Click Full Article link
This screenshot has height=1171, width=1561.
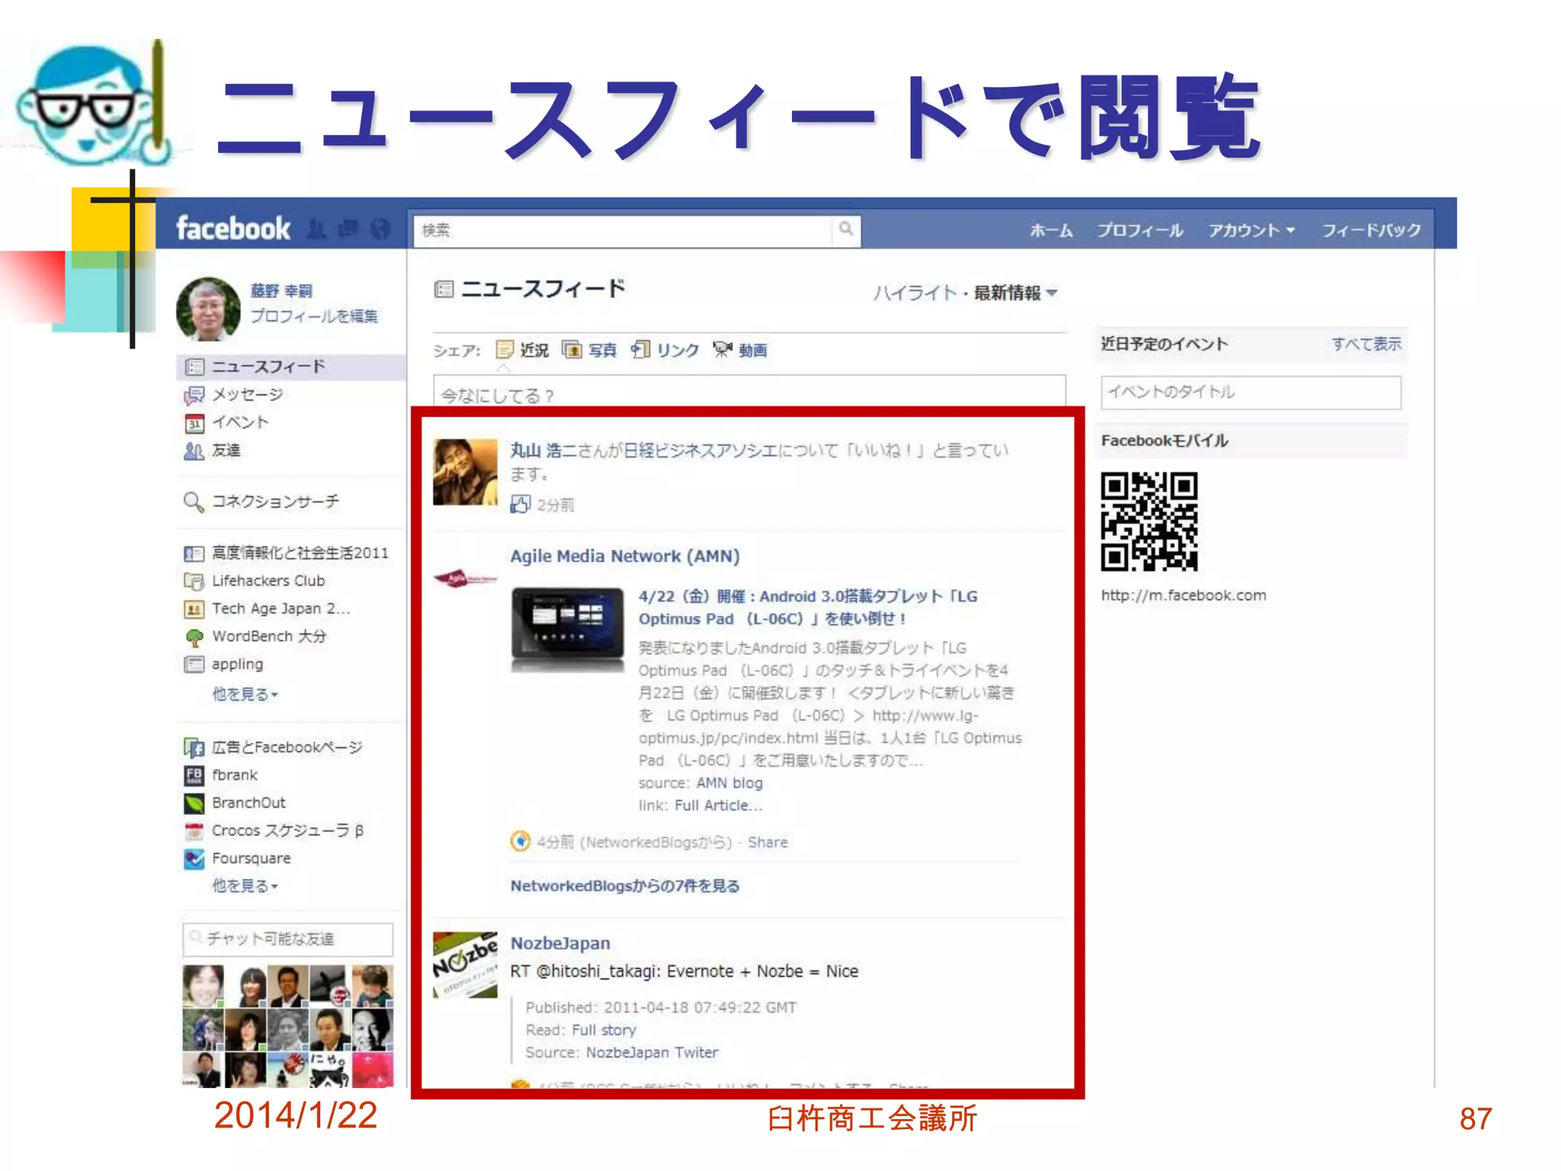tap(718, 806)
